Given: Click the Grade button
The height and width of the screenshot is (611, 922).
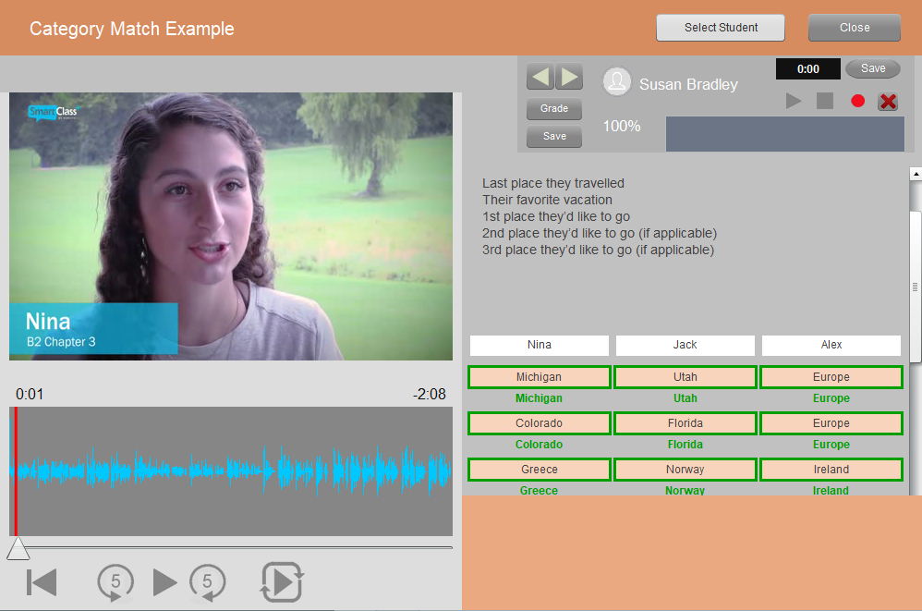Looking at the screenshot, I should pyautogui.click(x=554, y=109).
